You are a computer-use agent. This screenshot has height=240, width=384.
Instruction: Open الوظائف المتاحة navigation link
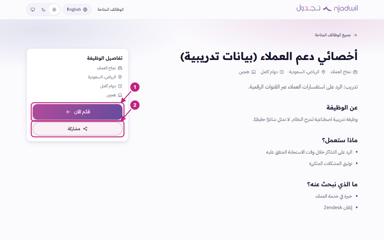click(110, 10)
